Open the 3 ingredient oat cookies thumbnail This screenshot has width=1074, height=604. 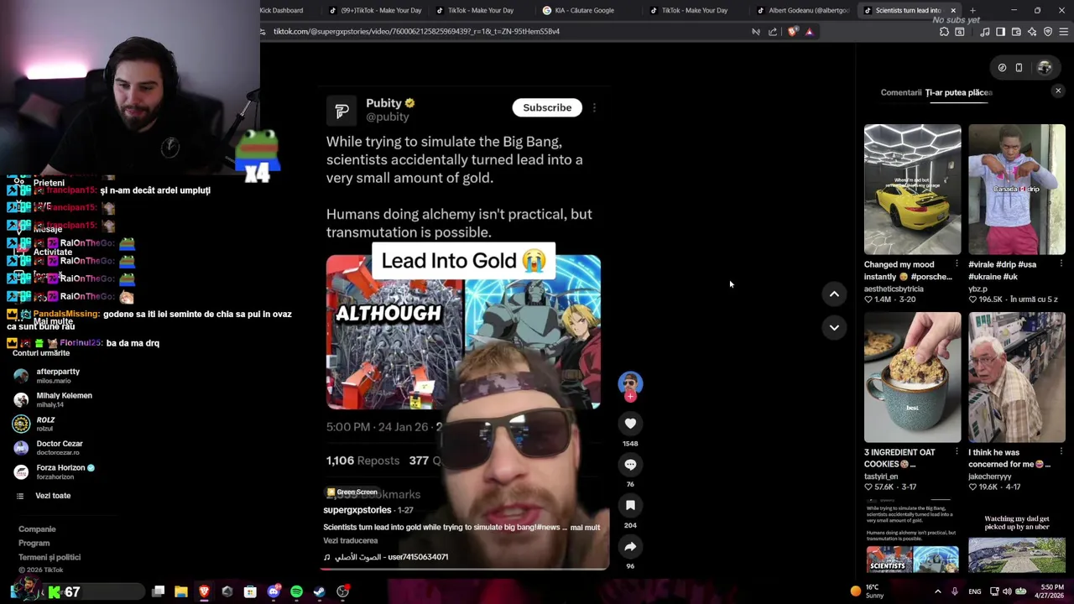912,377
